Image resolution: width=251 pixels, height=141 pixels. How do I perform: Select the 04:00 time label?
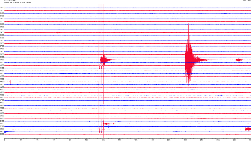pyautogui.click(x=2, y=30)
